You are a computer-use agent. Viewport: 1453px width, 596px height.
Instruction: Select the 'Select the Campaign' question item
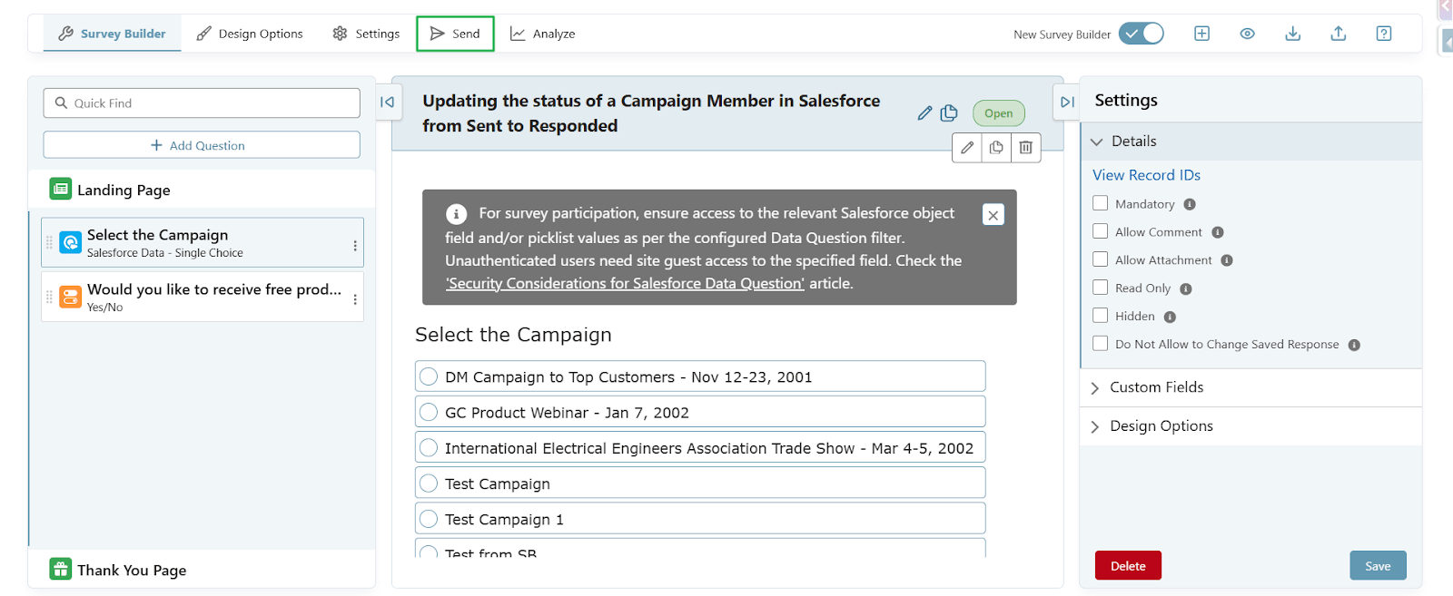(202, 242)
